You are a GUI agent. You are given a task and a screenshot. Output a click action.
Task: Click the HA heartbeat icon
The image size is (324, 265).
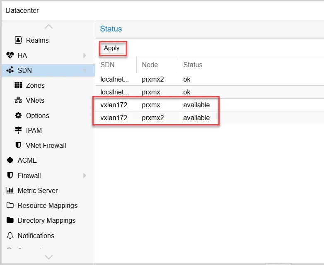(10, 55)
